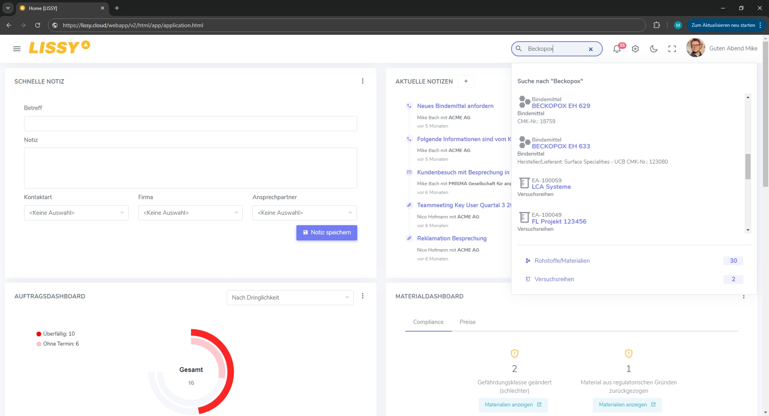Click test series icon of LCA Systeme
This screenshot has height=416, width=769.
pyautogui.click(x=524, y=183)
